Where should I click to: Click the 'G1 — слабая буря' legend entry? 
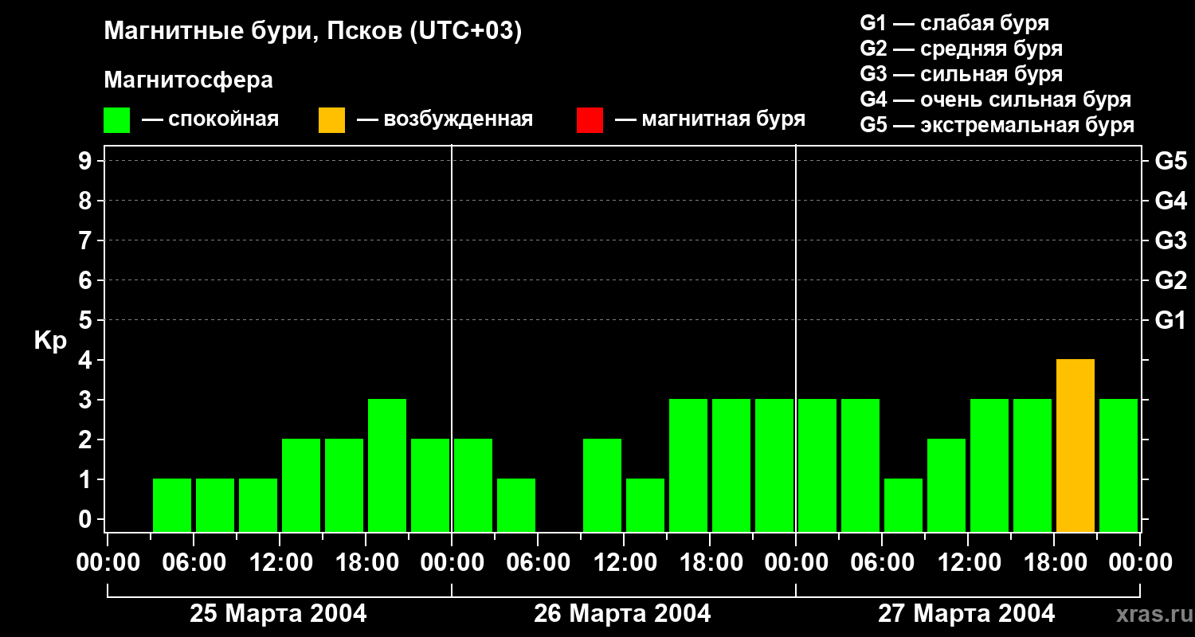click(954, 23)
